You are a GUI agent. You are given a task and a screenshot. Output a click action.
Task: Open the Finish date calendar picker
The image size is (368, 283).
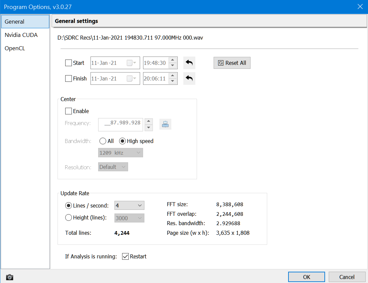(x=131, y=78)
